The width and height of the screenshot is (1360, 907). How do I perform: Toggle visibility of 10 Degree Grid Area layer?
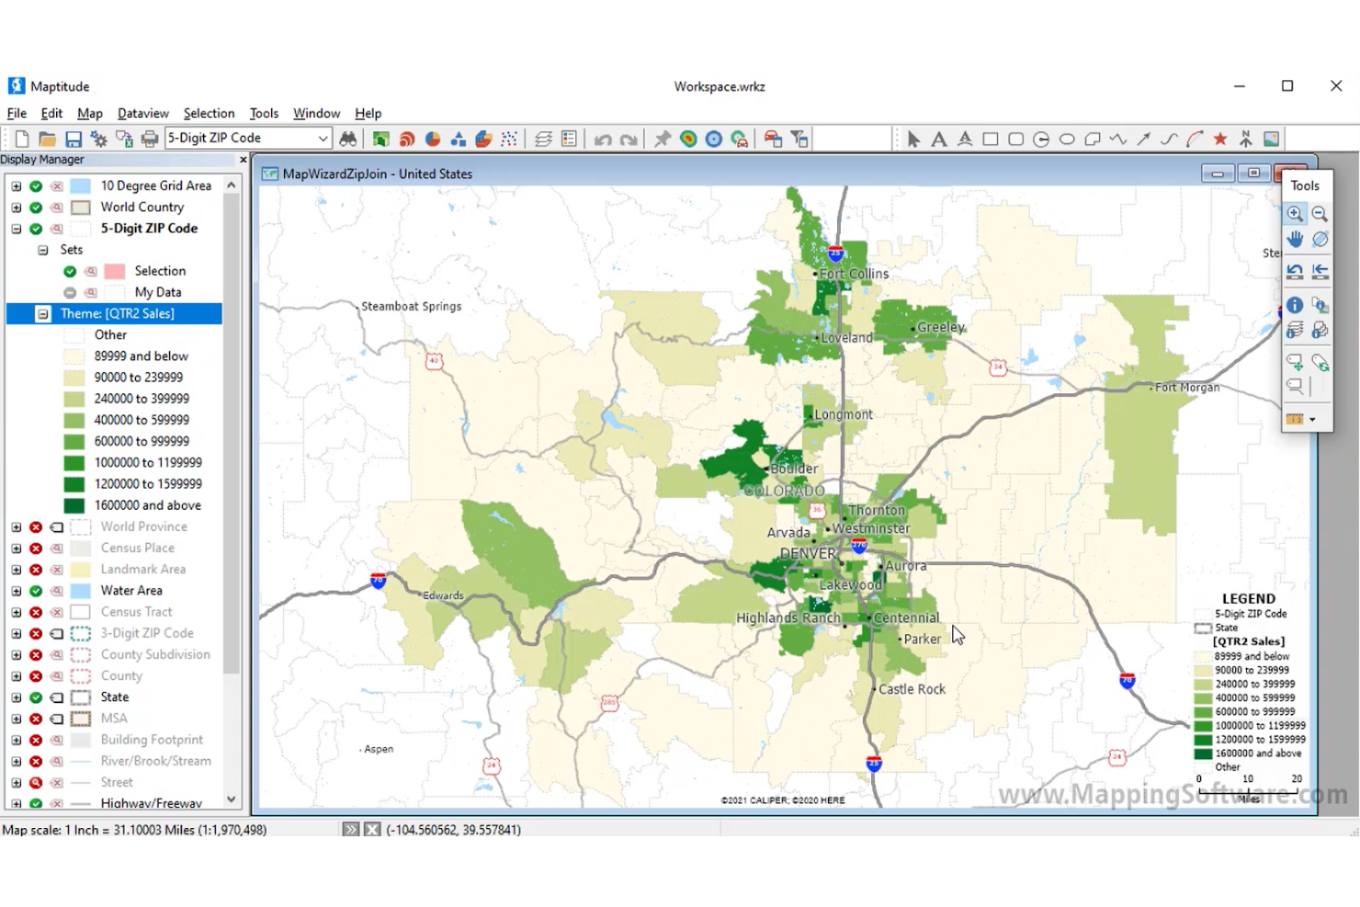pos(36,186)
